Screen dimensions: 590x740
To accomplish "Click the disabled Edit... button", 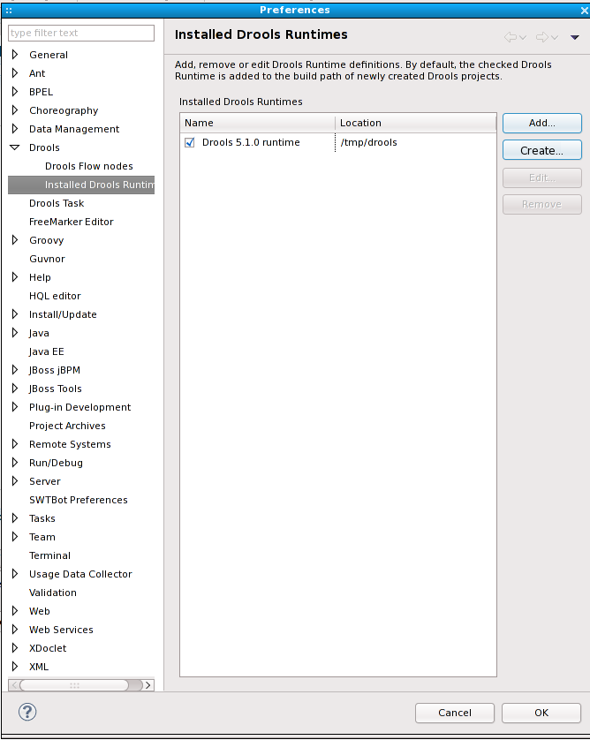I will tap(541, 177).
